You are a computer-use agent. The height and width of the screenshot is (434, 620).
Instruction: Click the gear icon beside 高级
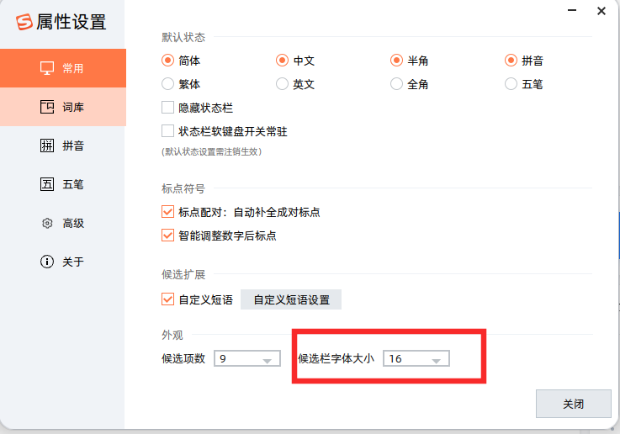pos(47,223)
